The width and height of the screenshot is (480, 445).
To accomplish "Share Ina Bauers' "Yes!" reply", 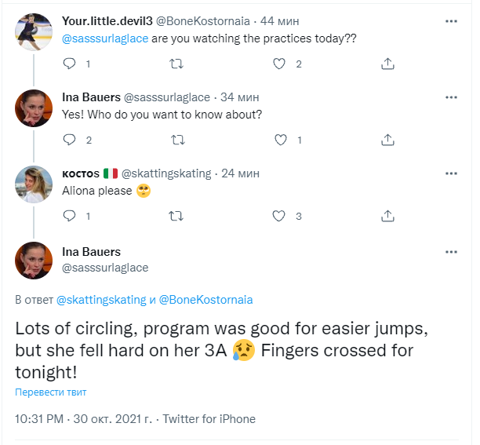I will pos(387,140).
